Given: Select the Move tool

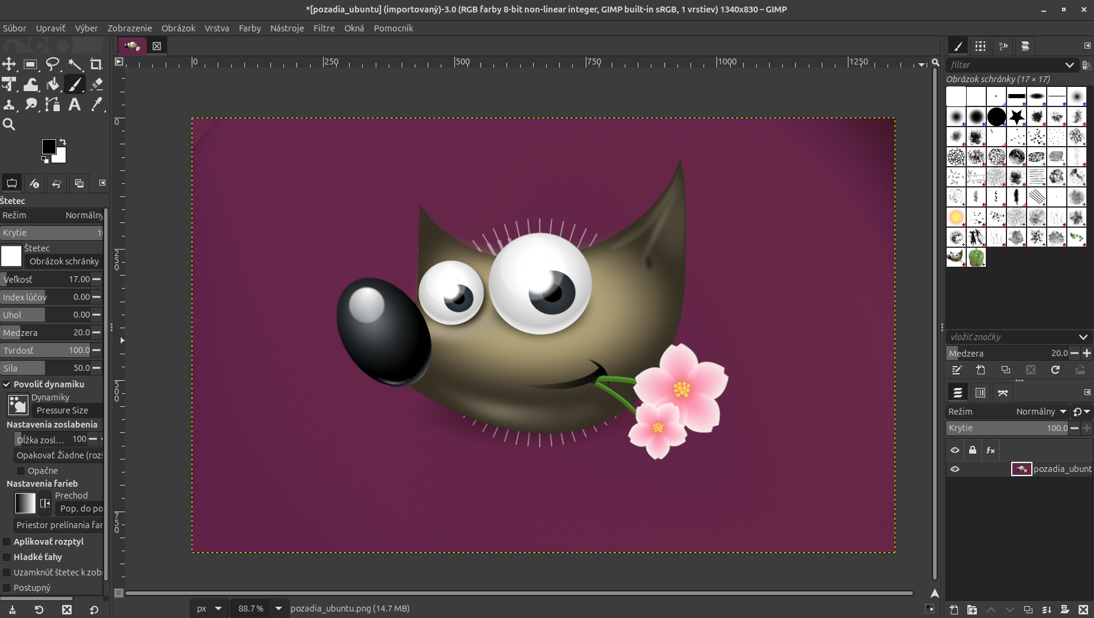Looking at the screenshot, I should tap(9, 64).
